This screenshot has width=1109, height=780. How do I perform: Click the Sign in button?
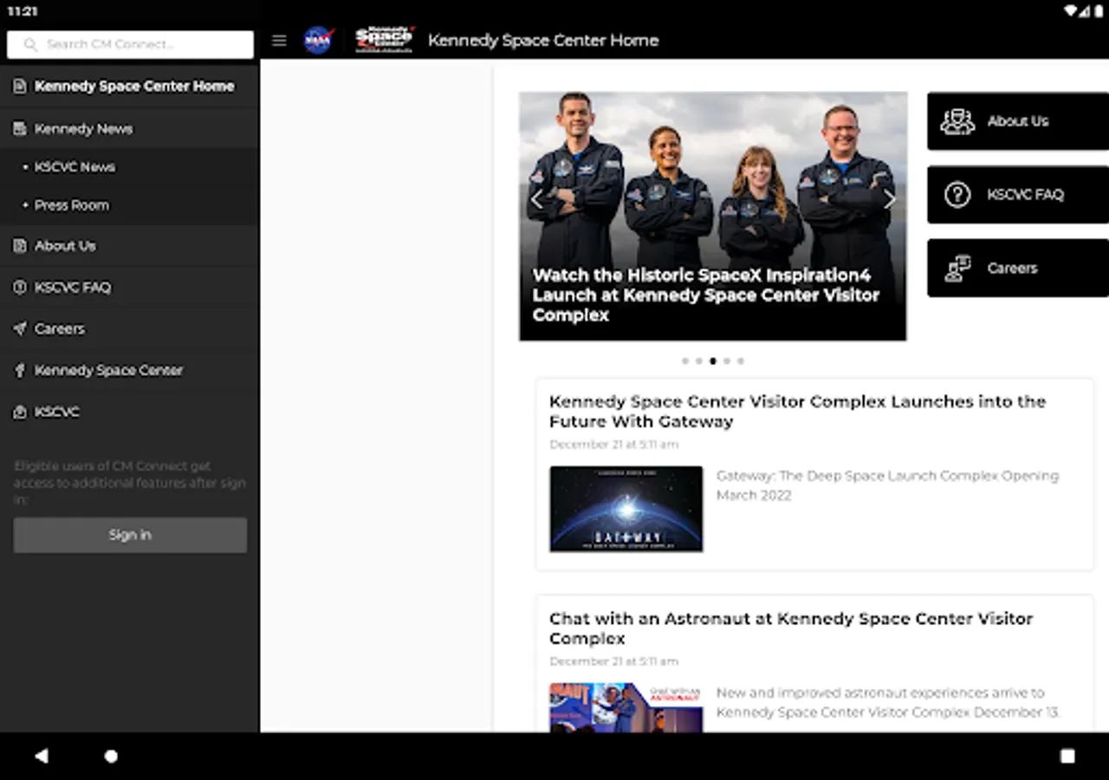(130, 536)
